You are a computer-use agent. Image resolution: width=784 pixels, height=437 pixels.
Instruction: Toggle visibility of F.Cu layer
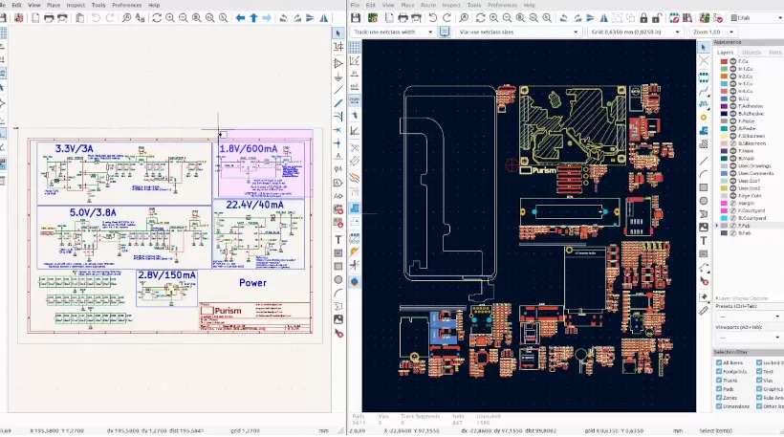coord(733,61)
